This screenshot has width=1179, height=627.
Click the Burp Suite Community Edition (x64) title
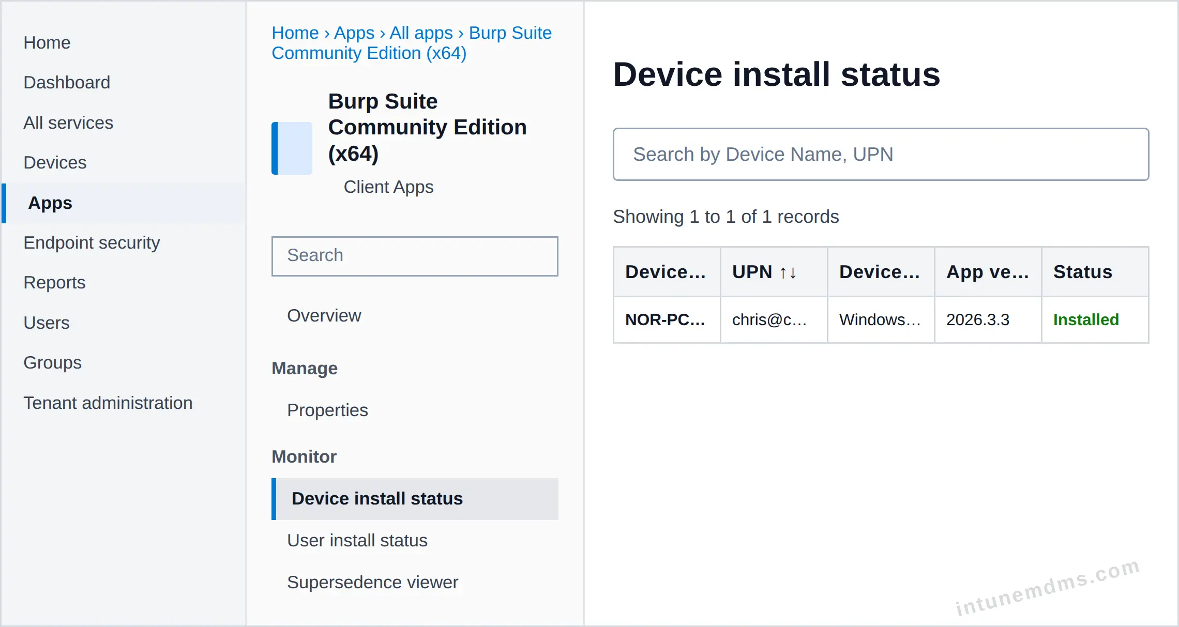coord(428,127)
